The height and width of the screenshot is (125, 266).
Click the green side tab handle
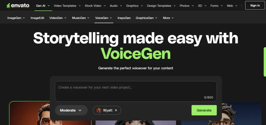(x=265, y=62)
